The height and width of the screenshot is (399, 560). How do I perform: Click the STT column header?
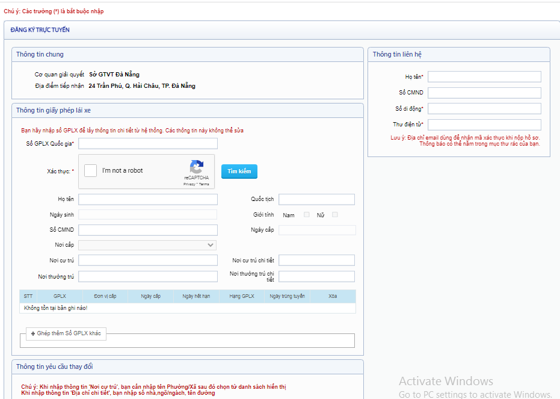tap(28, 297)
